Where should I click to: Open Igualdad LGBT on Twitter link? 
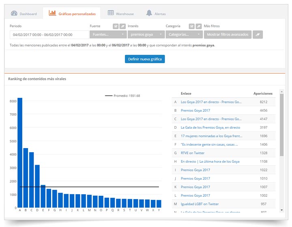[x=200, y=204]
